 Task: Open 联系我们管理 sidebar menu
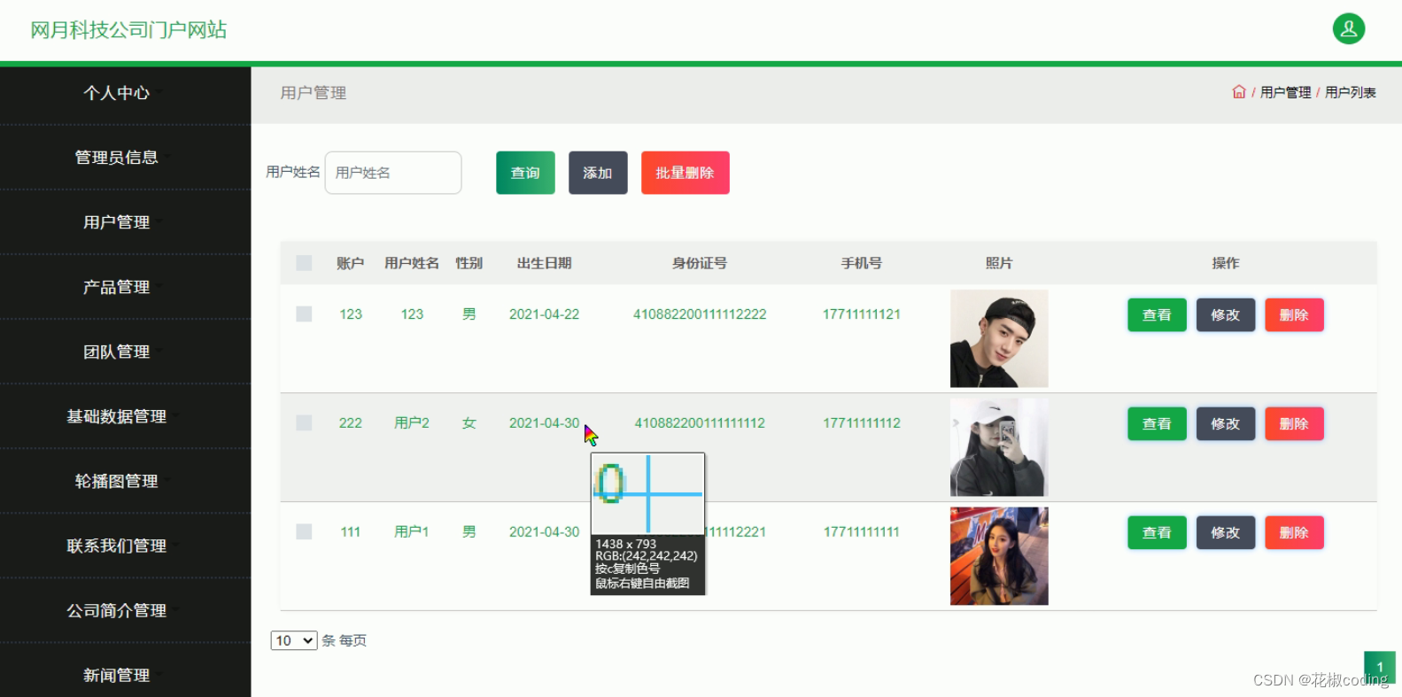116,546
